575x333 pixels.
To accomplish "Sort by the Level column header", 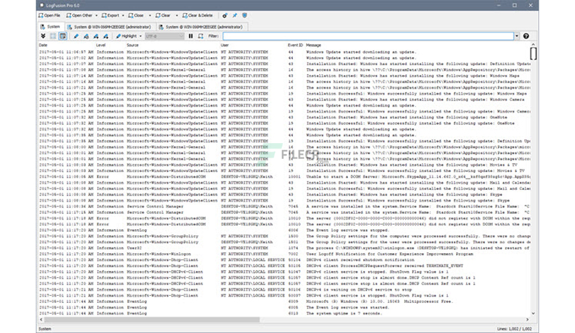I will 101,45.
